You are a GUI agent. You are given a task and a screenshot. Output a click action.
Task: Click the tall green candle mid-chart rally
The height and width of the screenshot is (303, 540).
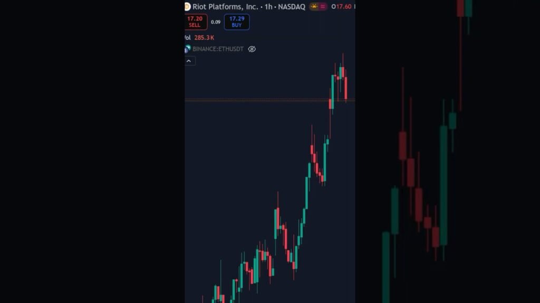306,193
